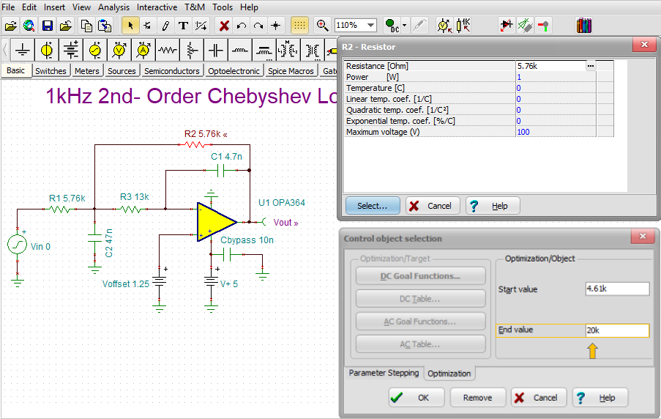Select the Text tool in toolbar
The height and width of the screenshot is (419, 661).
183,26
